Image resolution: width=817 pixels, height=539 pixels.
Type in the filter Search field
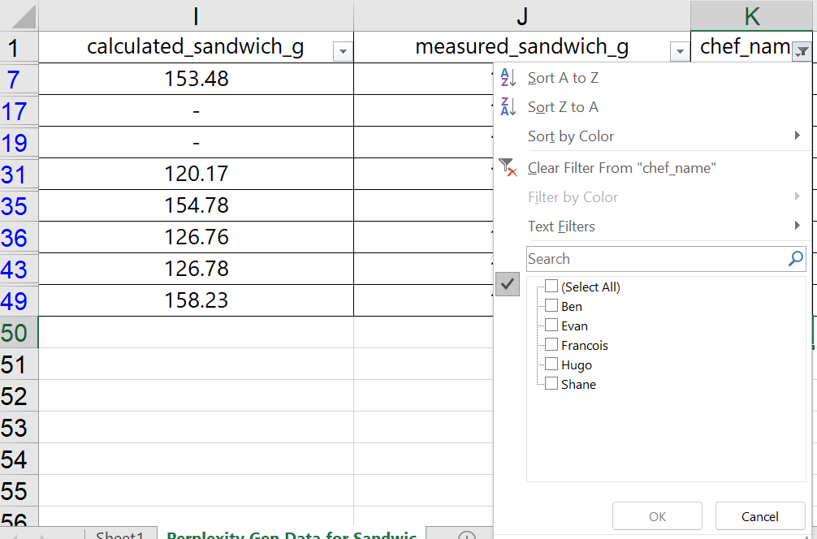point(654,259)
